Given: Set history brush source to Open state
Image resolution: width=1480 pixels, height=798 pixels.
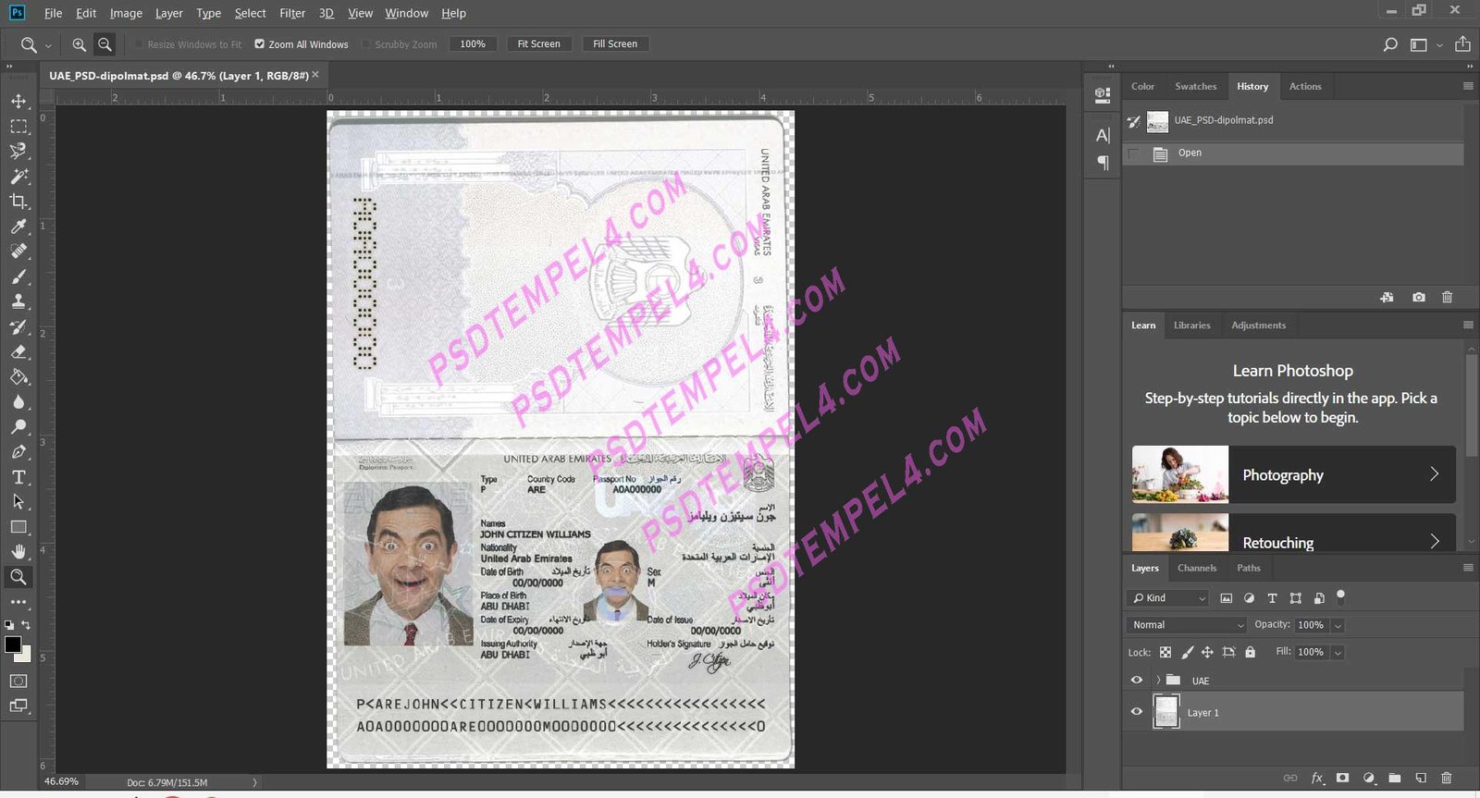Looking at the screenshot, I should (1134, 153).
